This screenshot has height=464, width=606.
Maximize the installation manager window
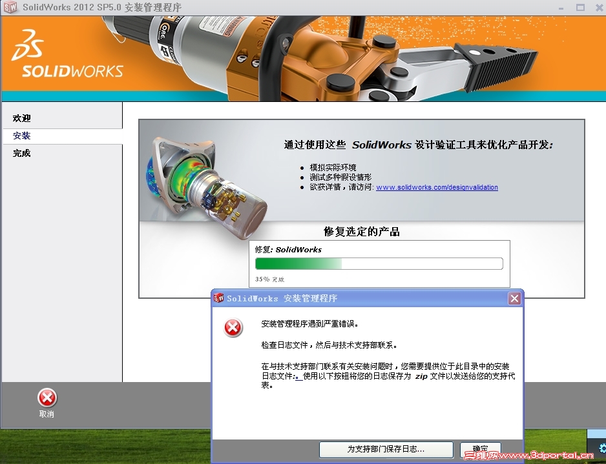tap(581, 7)
